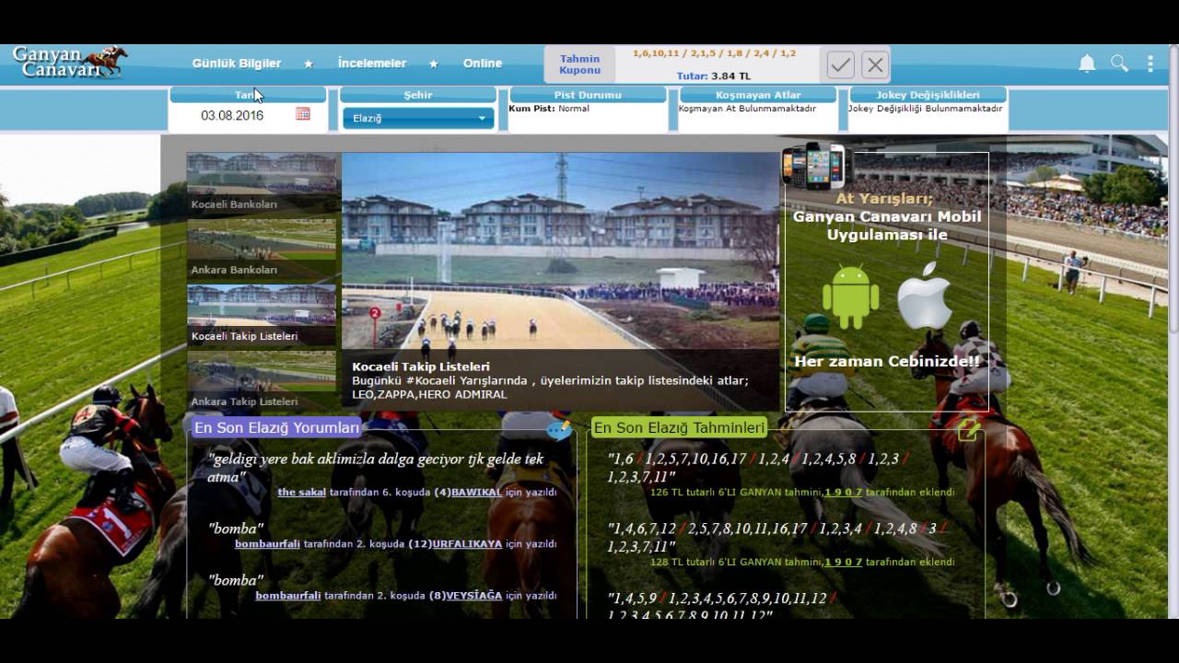
Task: Click the Ganyan Canavarı logo
Action: pos(70,63)
